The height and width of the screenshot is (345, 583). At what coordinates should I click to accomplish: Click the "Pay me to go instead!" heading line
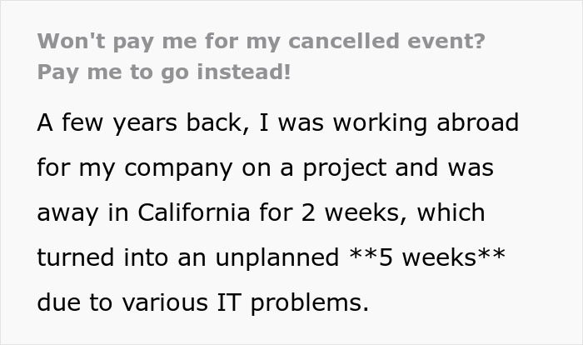(x=164, y=72)
